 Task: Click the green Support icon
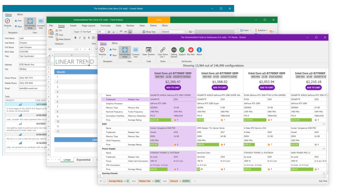point(182,50)
